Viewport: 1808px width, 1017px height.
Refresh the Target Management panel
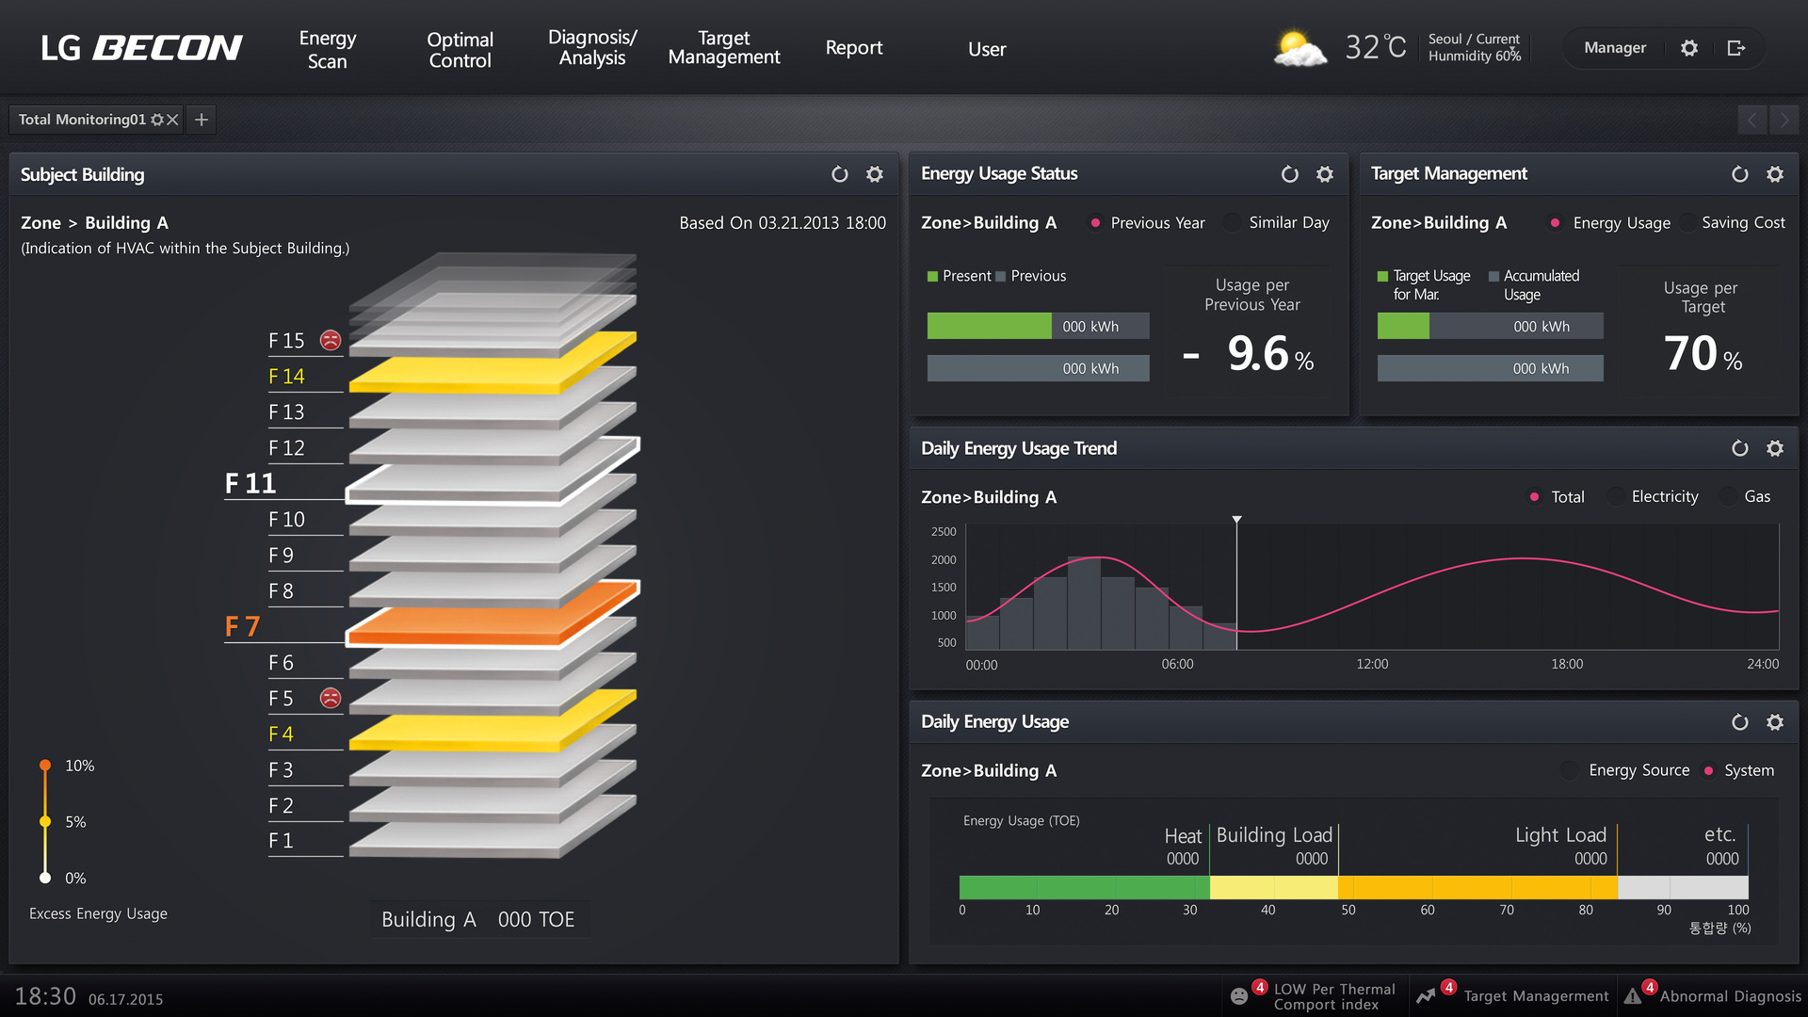pos(1739,174)
